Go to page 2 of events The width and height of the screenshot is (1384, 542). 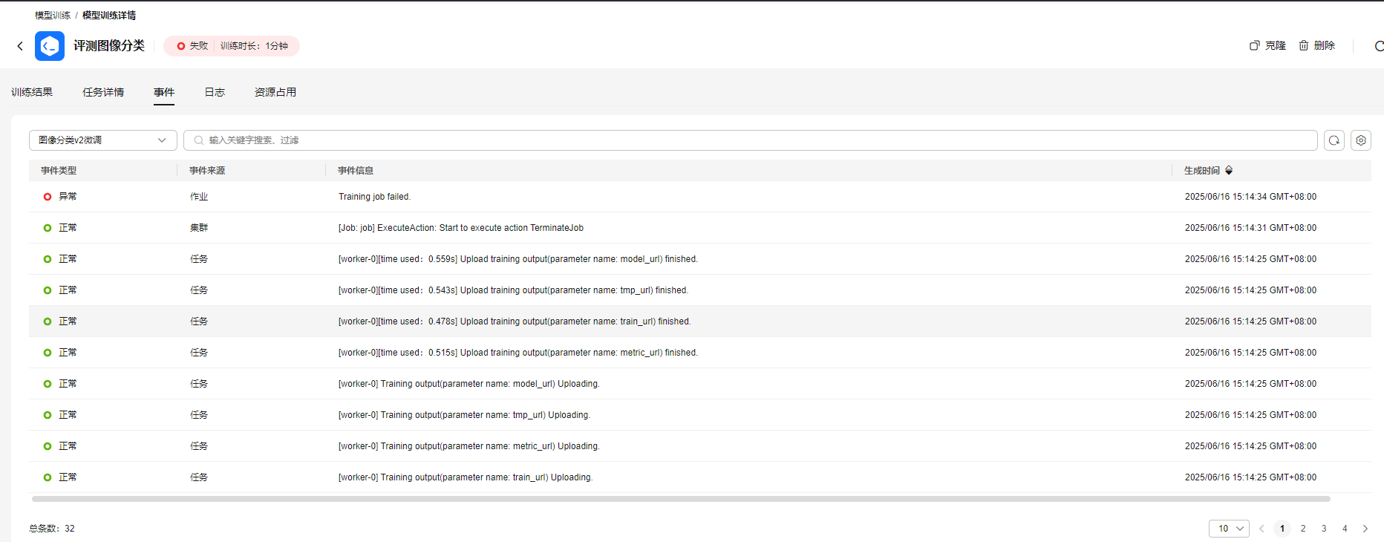point(1303,529)
